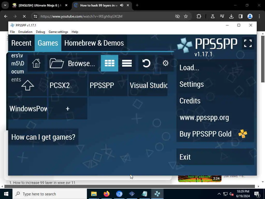Open File Explorer from taskbar
The width and height of the screenshot is (265, 199).
point(94,194)
